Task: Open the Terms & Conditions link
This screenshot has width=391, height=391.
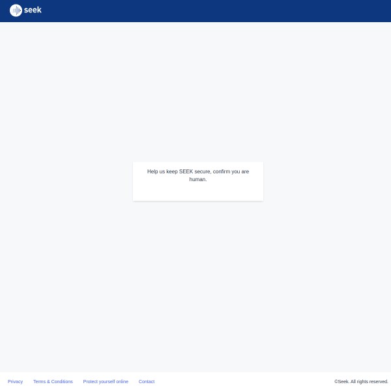Action: [x=53, y=381]
